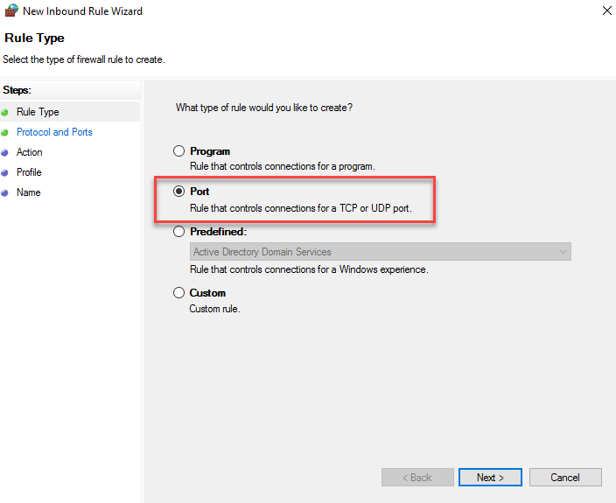Viewport: 616px width, 503px height.
Task: Click the purple bullet beside Name
Action: click(x=4, y=192)
